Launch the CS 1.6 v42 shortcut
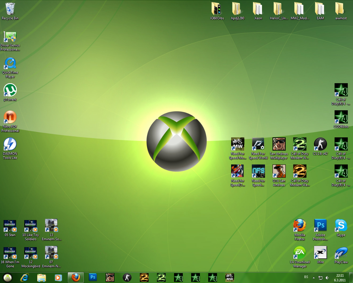 pyautogui.click(x=320, y=144)
